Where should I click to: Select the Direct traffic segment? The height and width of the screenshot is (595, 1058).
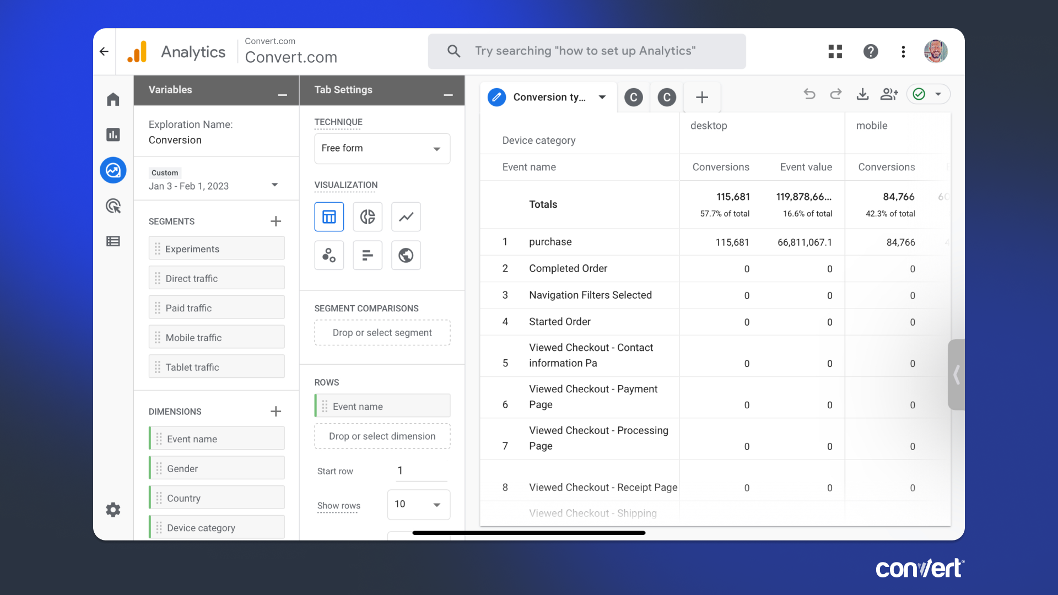click(217, 279)
